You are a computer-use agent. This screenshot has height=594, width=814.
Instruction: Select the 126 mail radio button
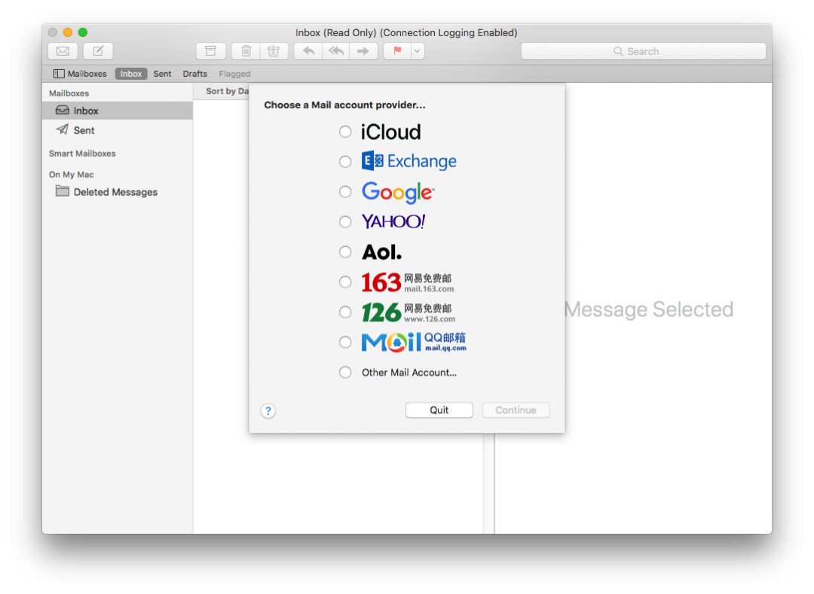coord(345,312)
